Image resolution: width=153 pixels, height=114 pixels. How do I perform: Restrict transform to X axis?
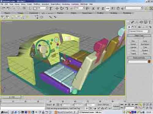click(93, 9)
